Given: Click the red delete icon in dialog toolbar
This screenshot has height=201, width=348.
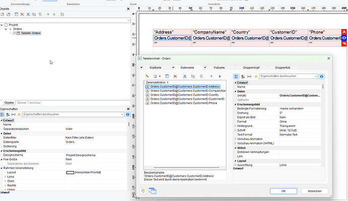Looking at the screenshot, I should (x=175, y=77).
